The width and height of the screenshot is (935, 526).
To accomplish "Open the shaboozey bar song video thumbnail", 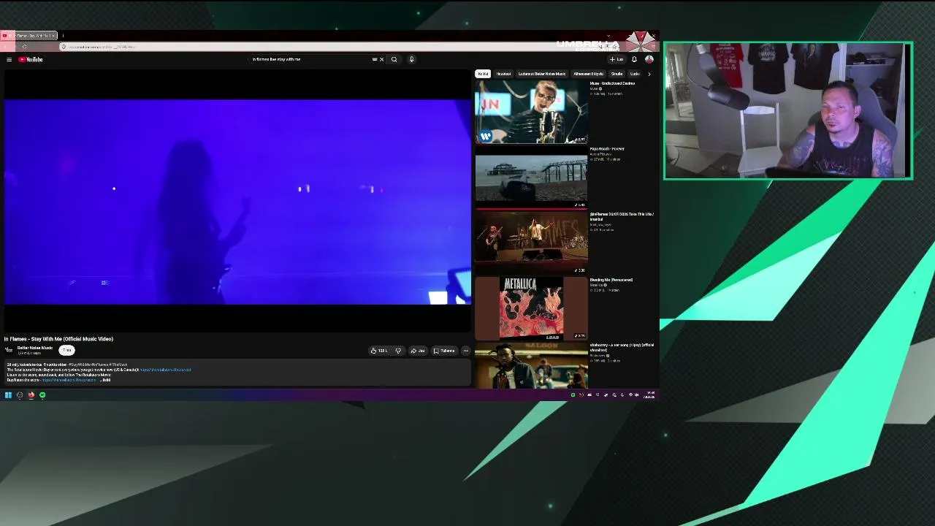I will [531, 366].
